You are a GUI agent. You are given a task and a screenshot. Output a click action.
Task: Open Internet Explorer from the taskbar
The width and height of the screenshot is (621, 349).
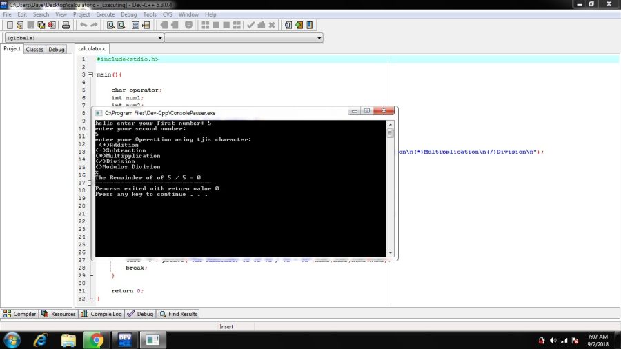[41, 340]
